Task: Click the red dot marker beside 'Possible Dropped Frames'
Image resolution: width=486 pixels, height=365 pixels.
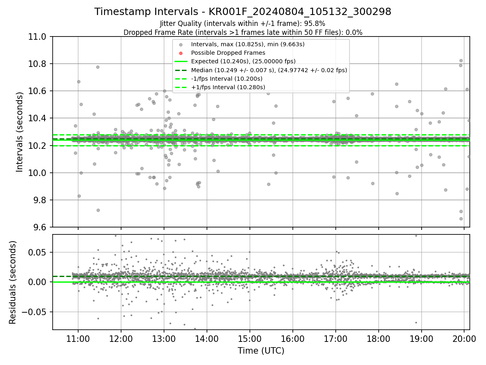Action: coord(181,53)
